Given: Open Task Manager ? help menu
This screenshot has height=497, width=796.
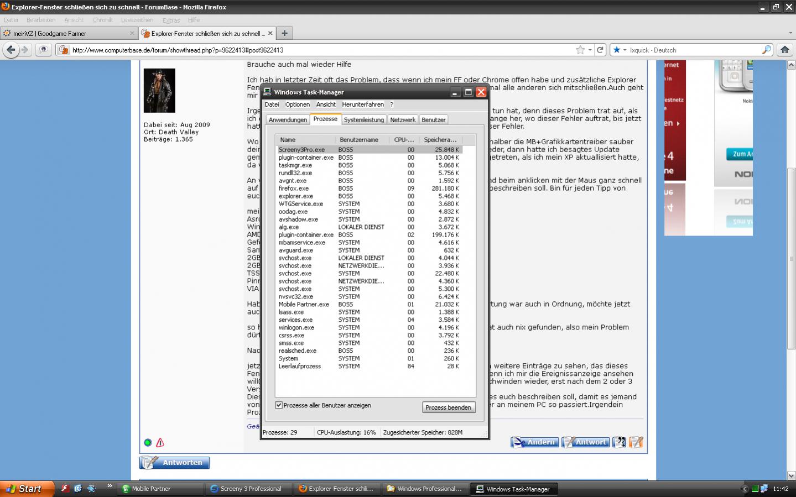Looking at the screenshot, I should [x=392, y=104].
